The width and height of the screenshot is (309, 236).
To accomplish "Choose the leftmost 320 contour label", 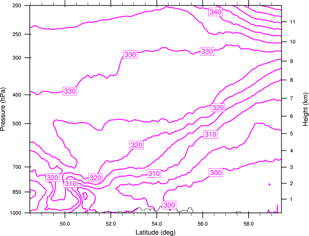I will point(52,178).
